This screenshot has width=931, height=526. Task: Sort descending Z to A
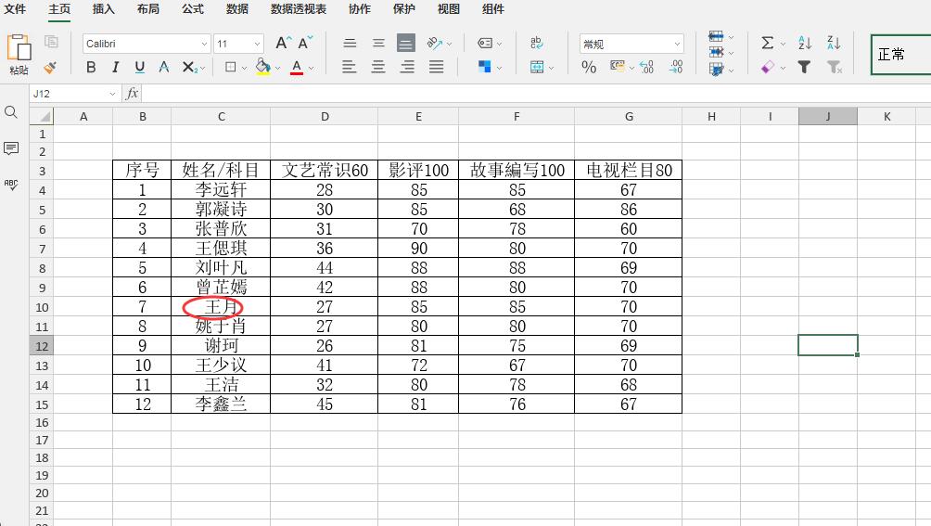tap(834, 43)
